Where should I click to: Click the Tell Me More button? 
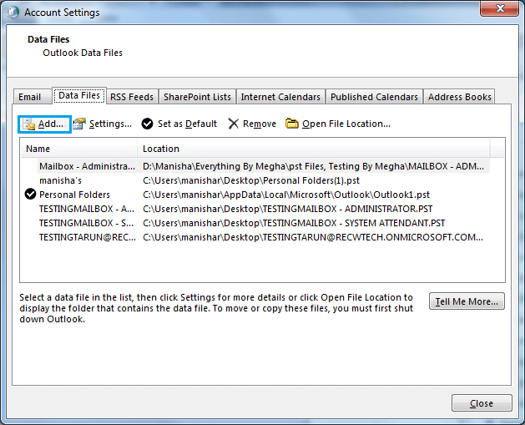point(467,301)
